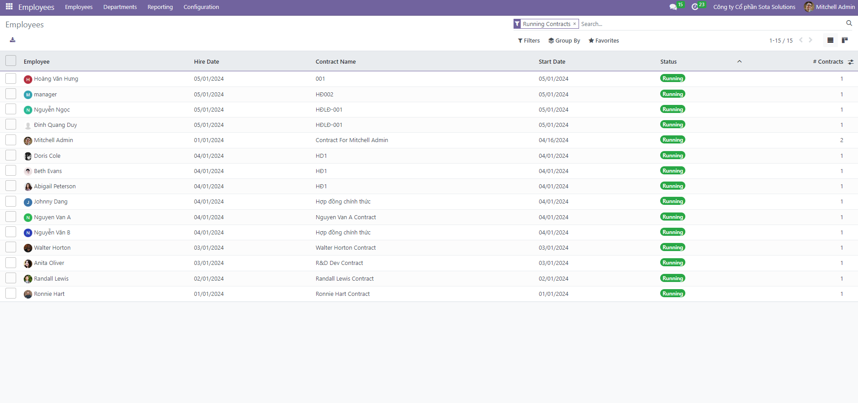Expand the Favorites dropdown

[604, 40]
